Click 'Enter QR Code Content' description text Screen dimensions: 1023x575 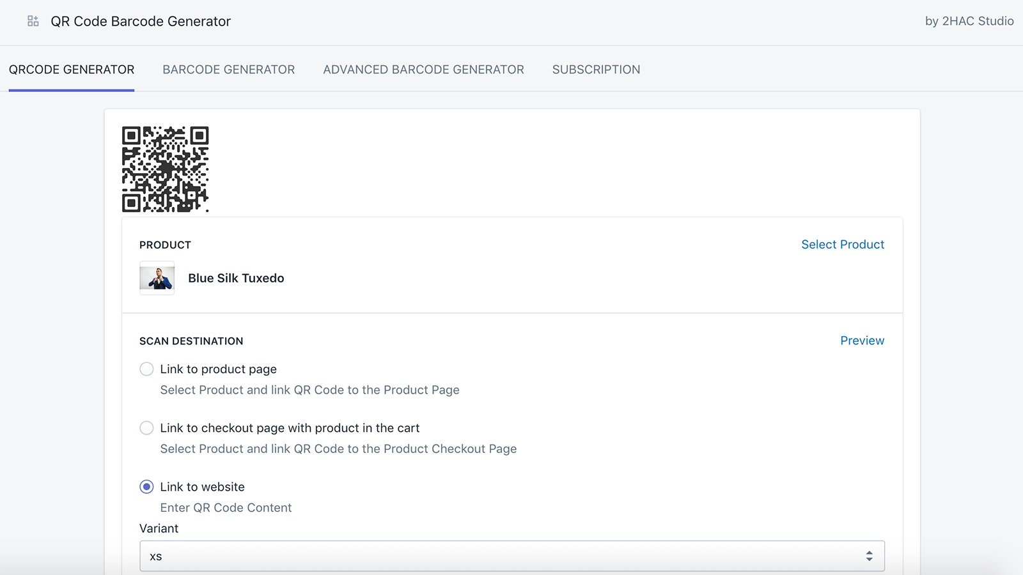coord(226,508)
